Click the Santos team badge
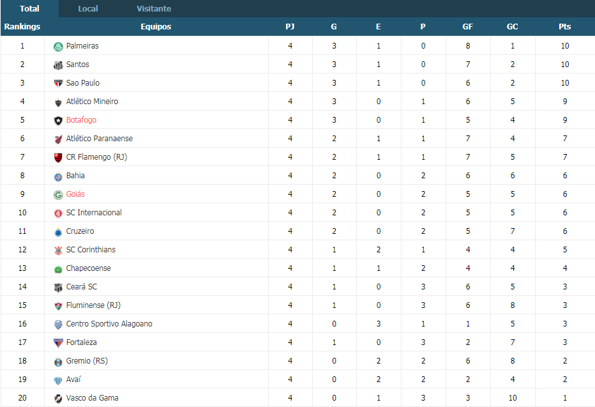 point(58,65)
